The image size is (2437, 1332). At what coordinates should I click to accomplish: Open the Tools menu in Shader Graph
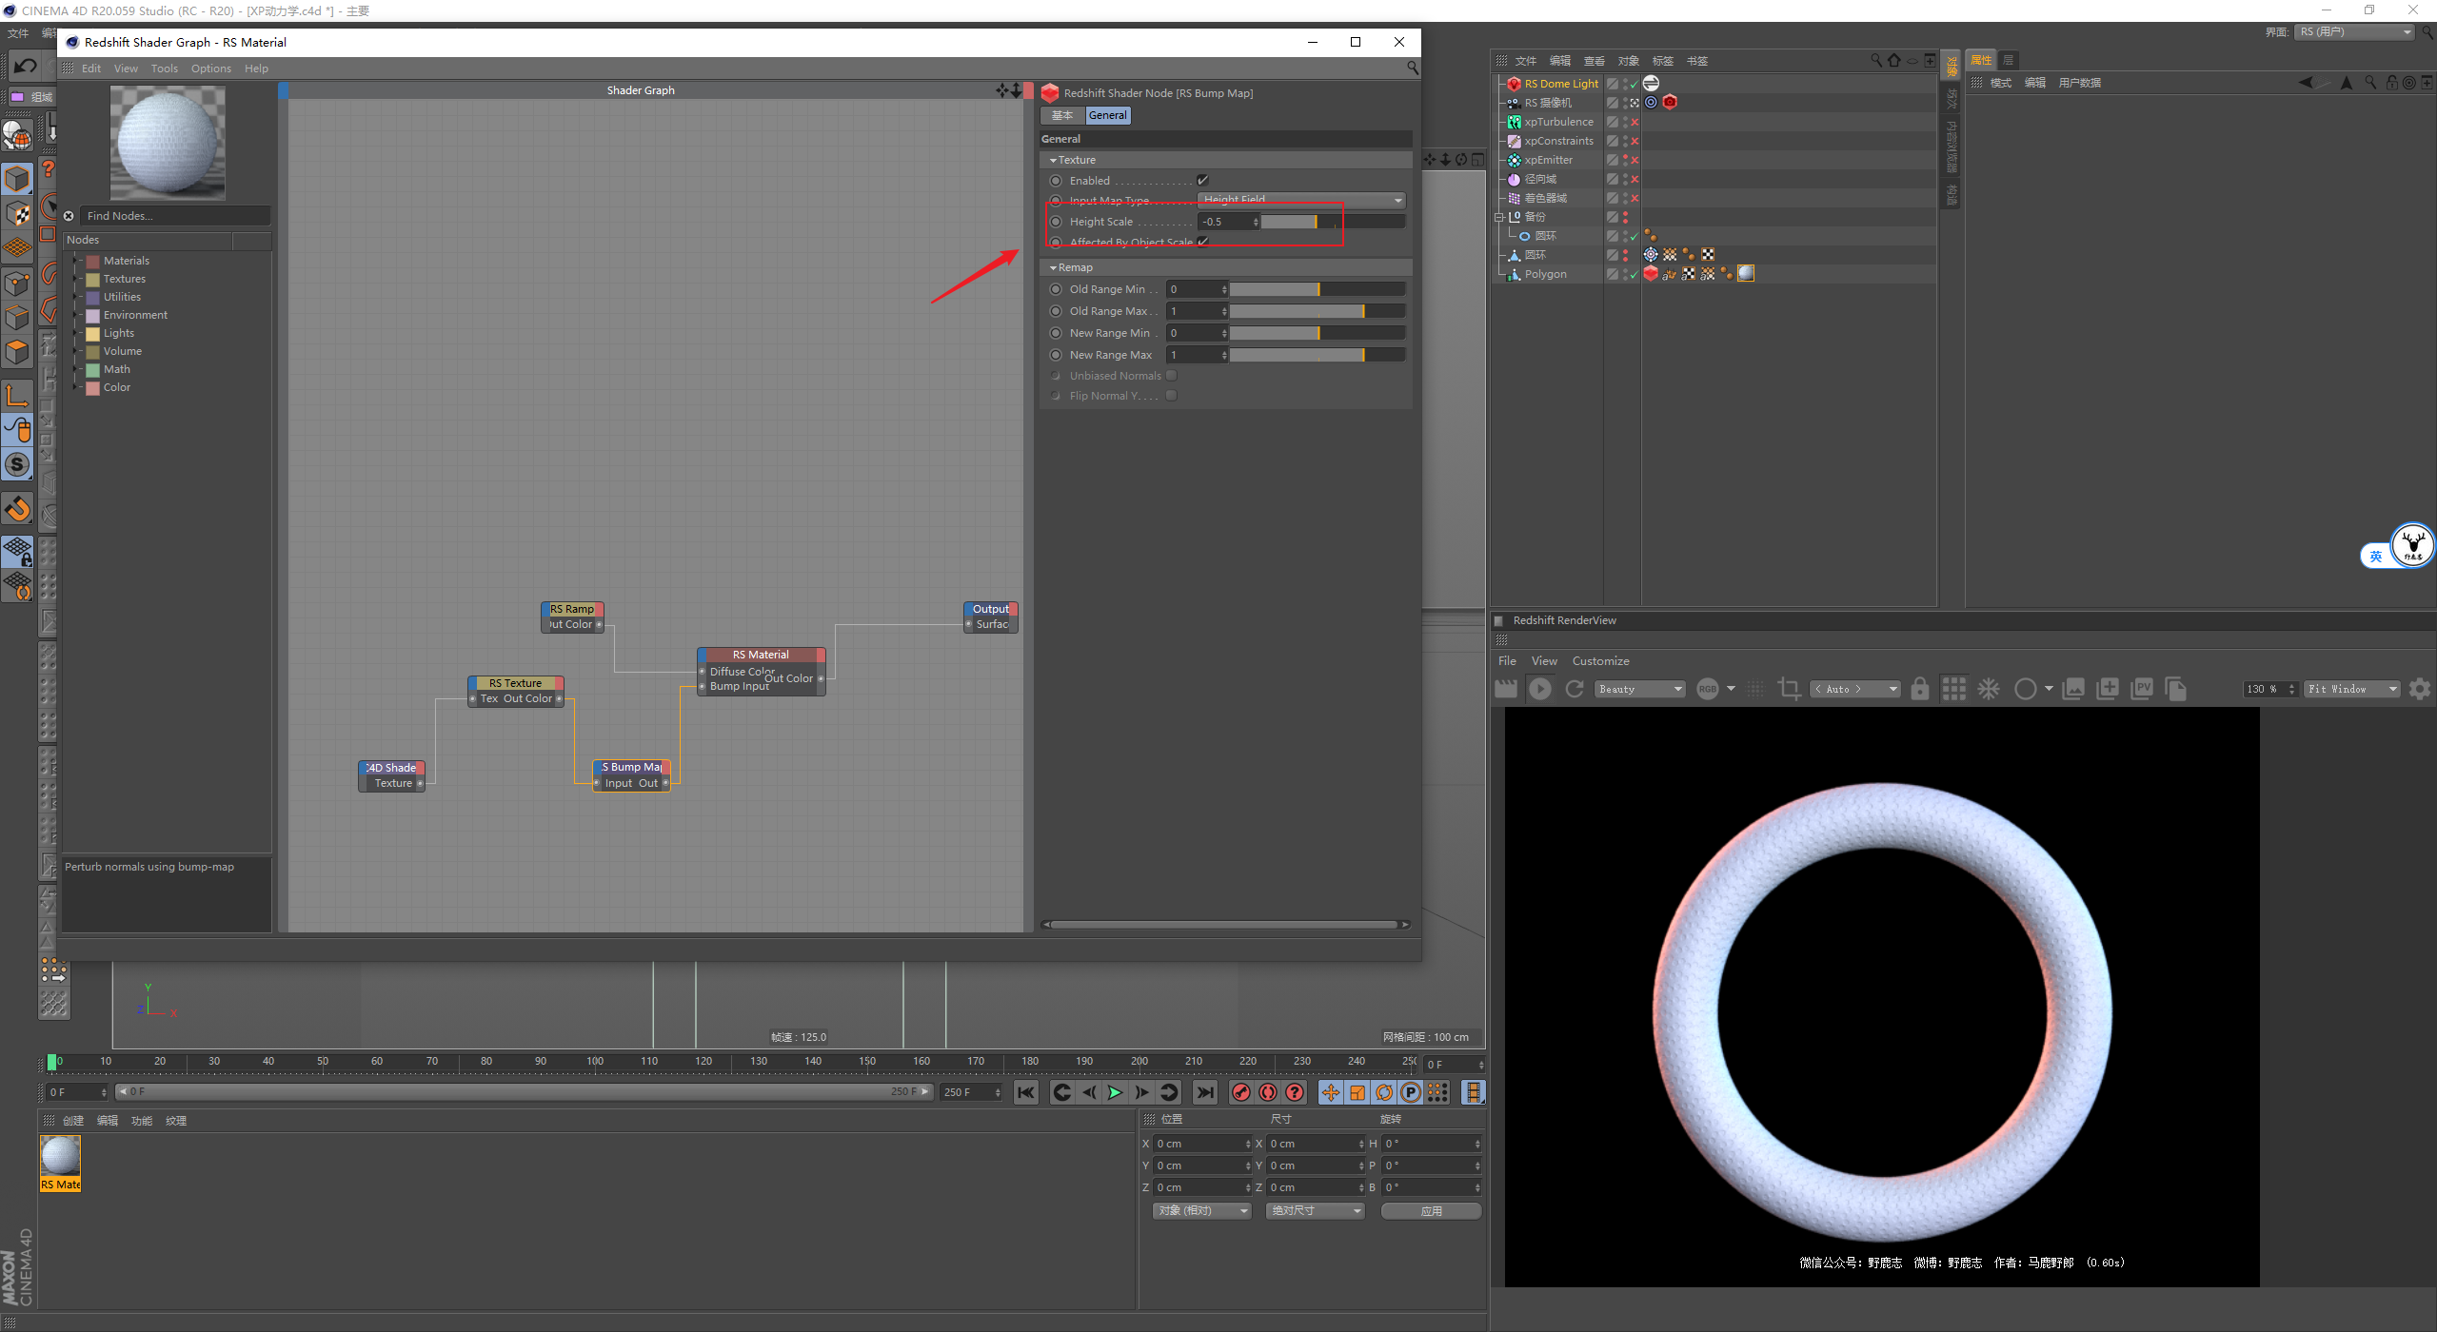pos(164,69)
